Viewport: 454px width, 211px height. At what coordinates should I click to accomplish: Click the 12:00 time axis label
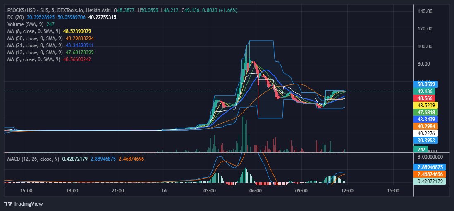347,190
